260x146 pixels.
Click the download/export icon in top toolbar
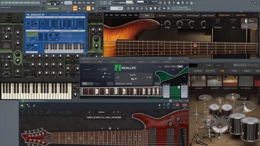[x=191, y=3]
